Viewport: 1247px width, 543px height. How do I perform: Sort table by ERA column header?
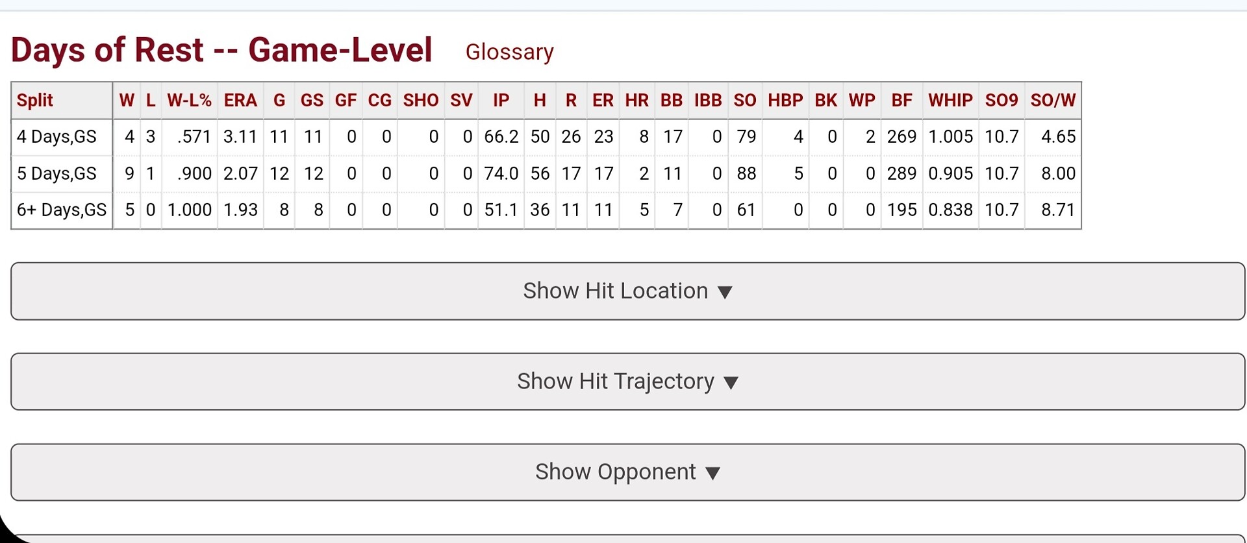click(x=240, y=101)
